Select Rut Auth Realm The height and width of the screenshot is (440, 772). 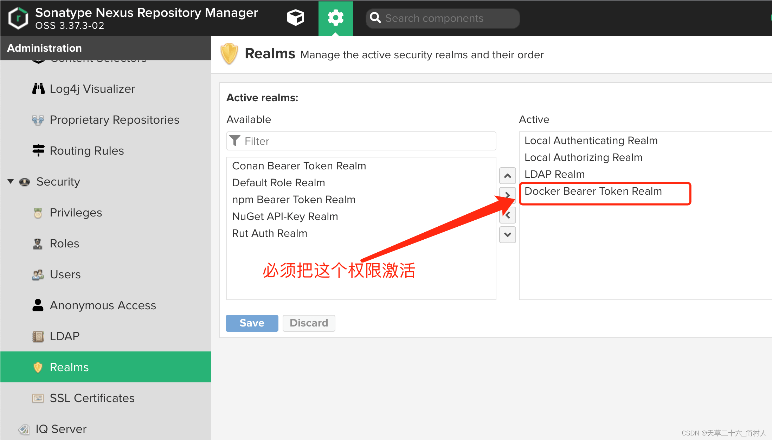(270, 233)
